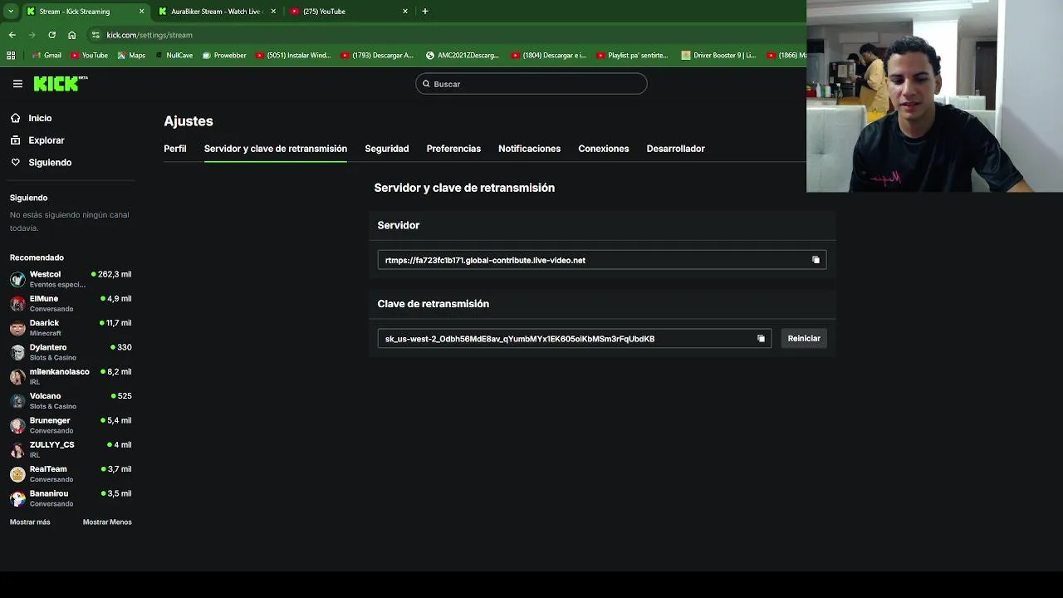Switch to AuraBiker Stream browser tab
Screen dimensions: 1063x598
tap(216, 12)
